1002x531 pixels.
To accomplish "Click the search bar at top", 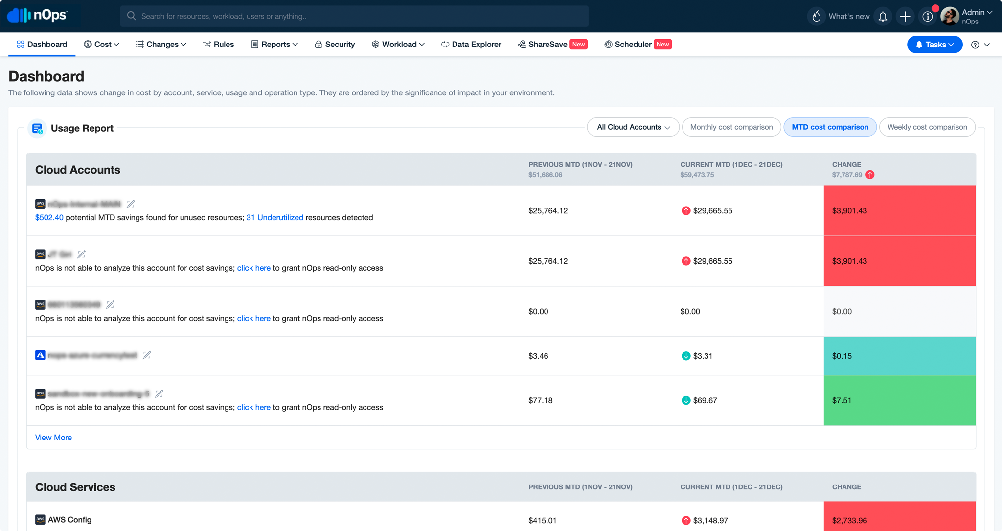I will click(x=354, y=16).
